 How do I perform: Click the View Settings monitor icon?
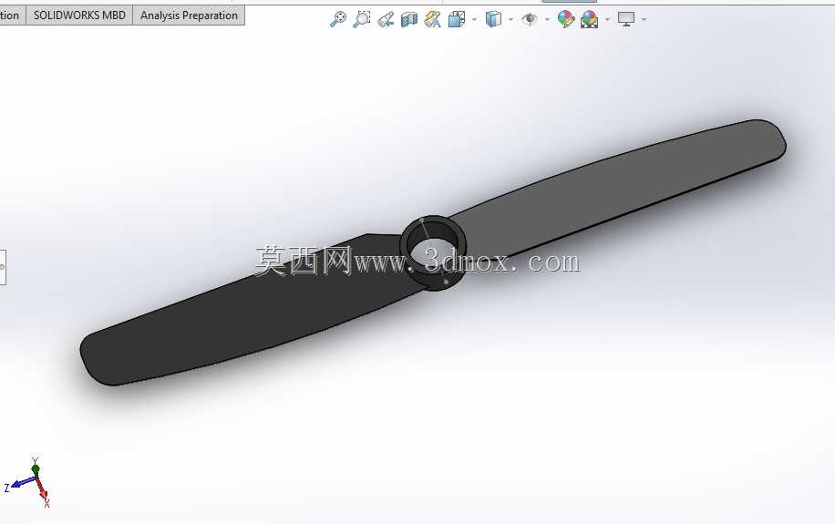point(626,19)
